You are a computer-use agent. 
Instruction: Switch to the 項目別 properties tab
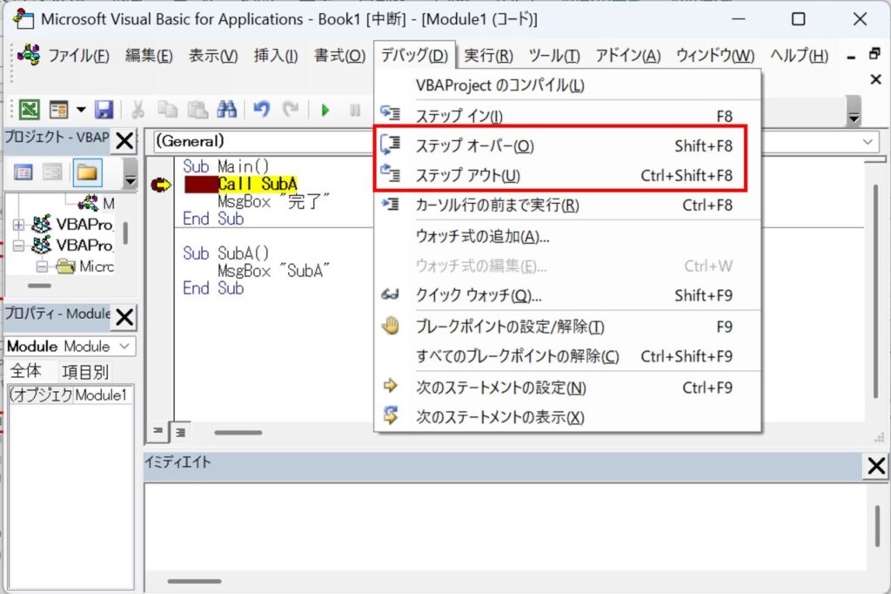click(x=85, y=372)
